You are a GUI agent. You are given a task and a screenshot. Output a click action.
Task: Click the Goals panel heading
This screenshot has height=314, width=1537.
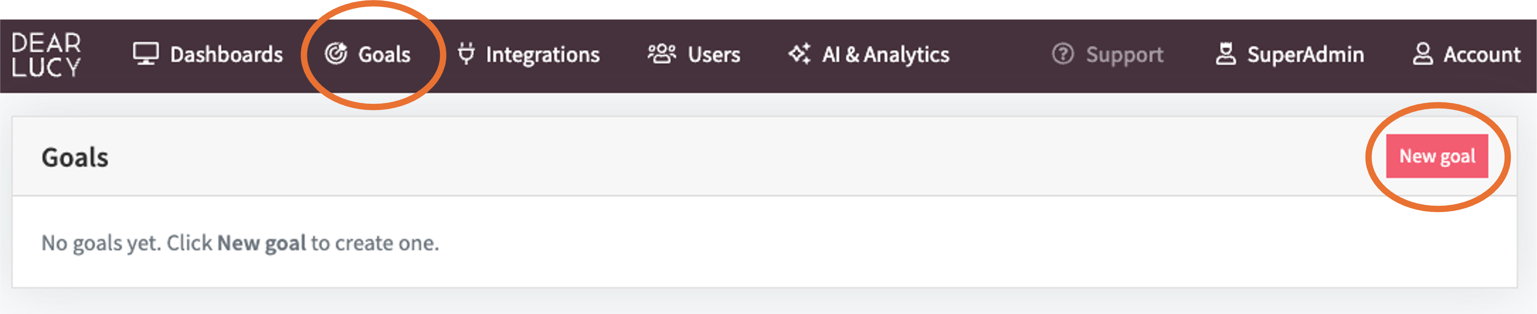tap(75, 157)
